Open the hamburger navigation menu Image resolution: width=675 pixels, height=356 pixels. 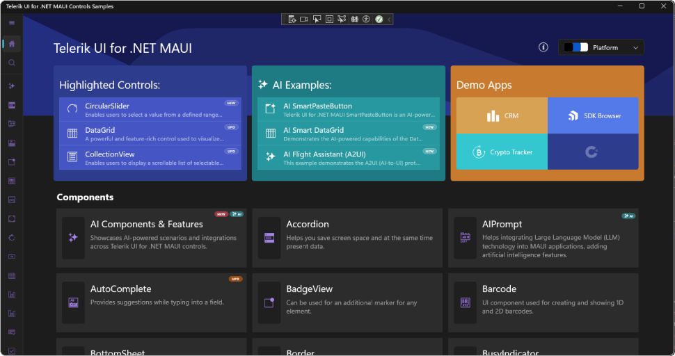[12, 23]
